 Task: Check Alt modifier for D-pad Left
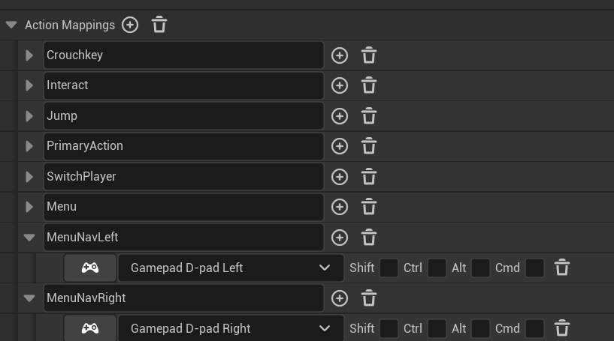tap(480, 268)
